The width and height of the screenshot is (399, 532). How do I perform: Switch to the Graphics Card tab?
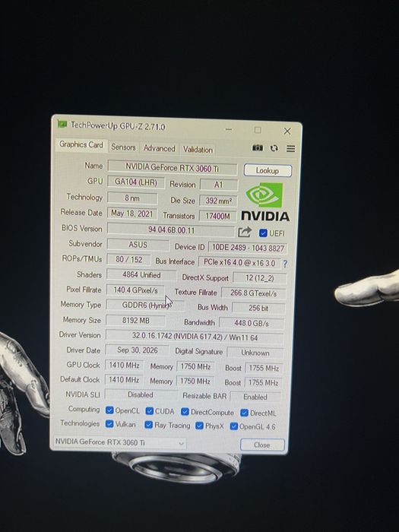click(x=81, y=144)
